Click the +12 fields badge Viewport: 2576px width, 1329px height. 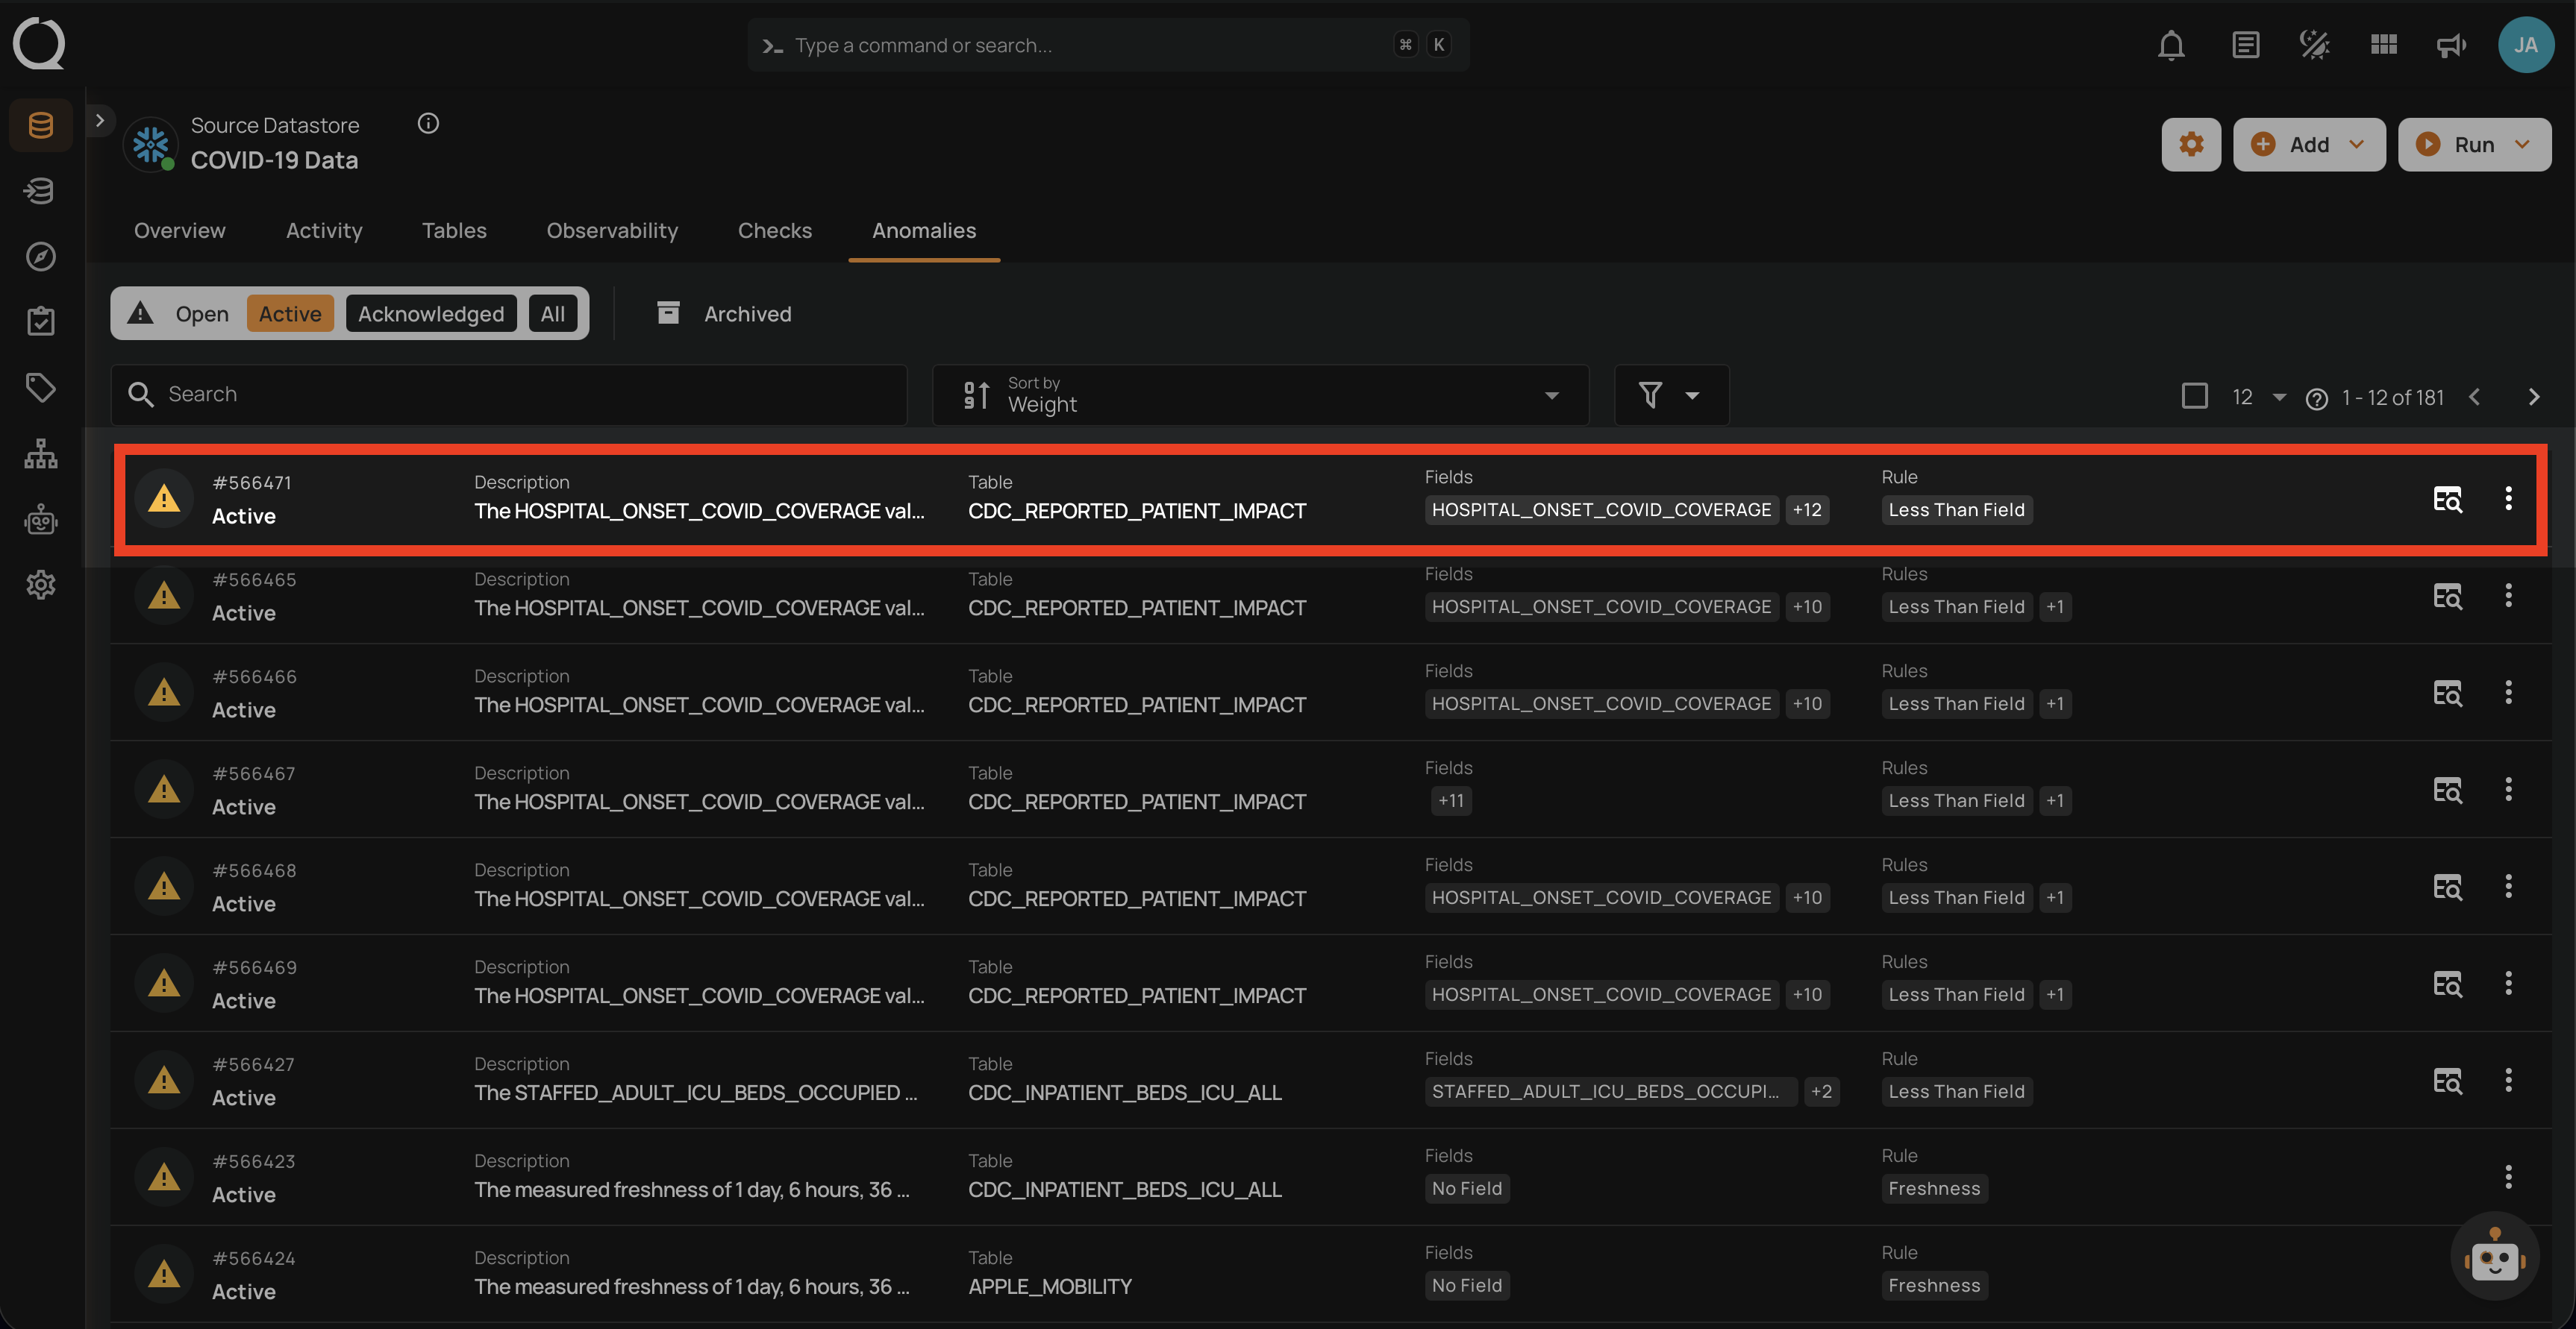tap(1806, 509)
